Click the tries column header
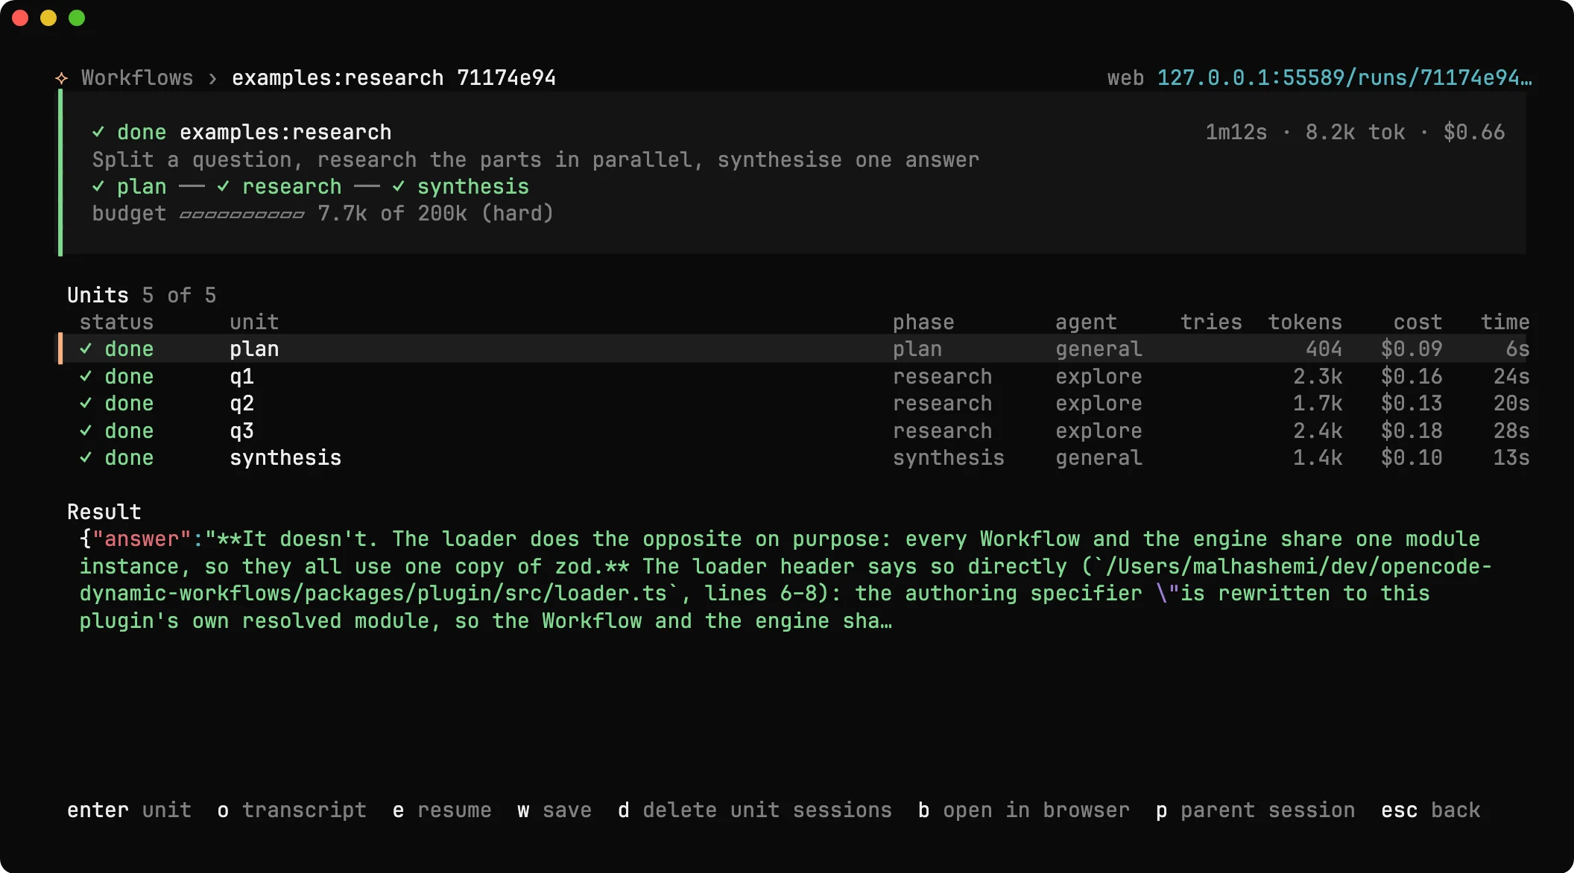 click(1211, 322)
